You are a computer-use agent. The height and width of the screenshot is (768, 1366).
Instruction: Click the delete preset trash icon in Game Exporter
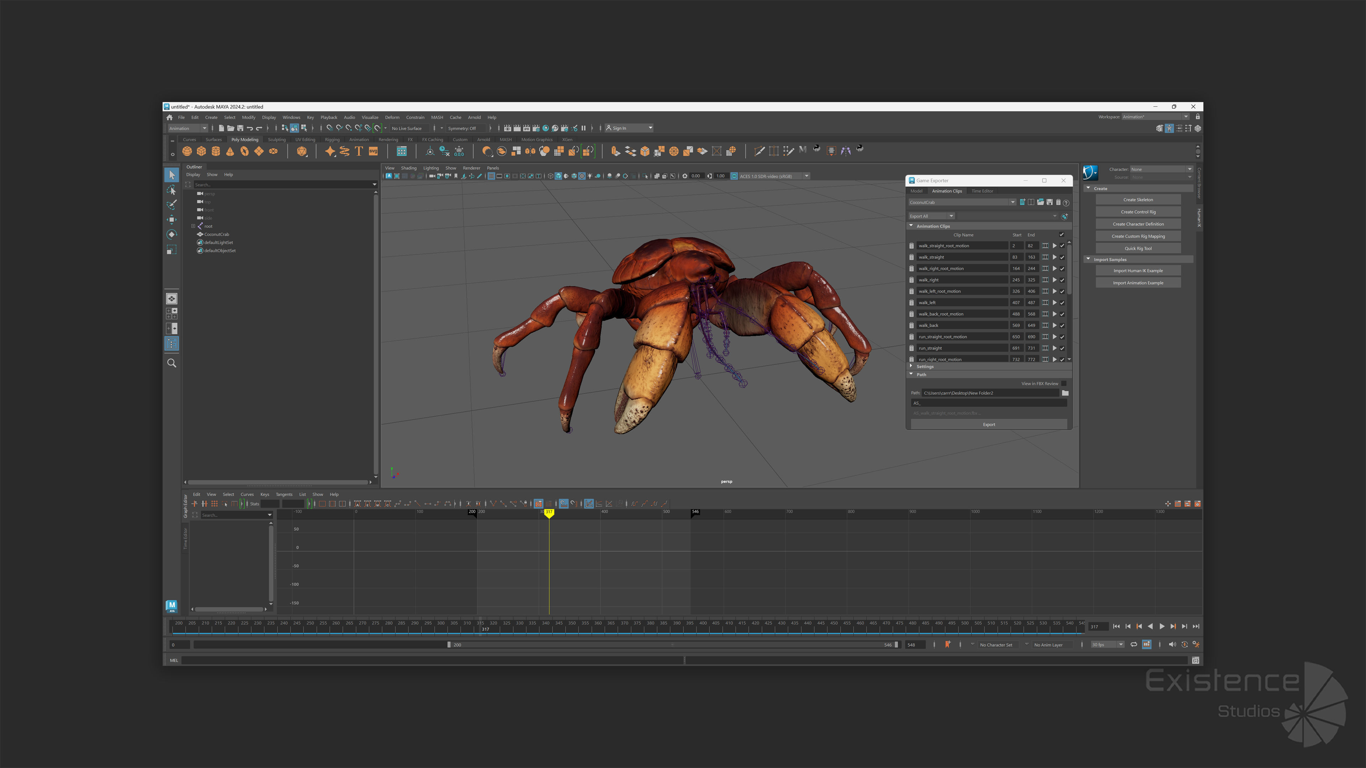click(x=1058, y=202)
